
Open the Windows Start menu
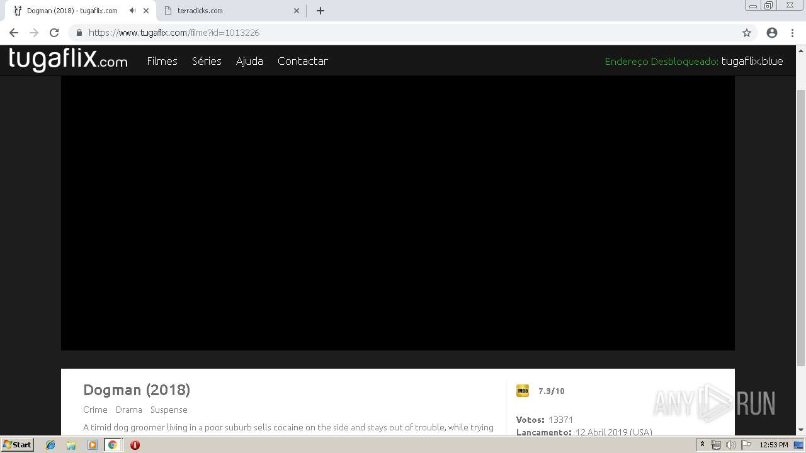17,445
